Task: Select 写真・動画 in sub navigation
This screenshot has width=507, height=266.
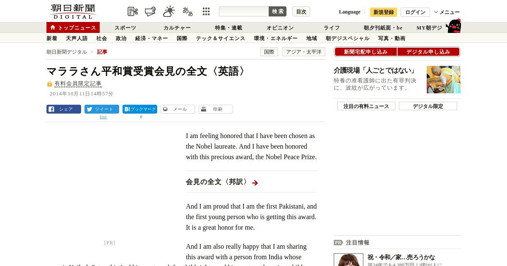Action: 392,38
